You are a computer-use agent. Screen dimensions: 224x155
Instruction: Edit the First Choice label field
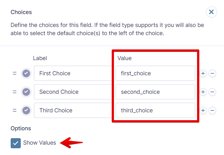pos(73,74)
